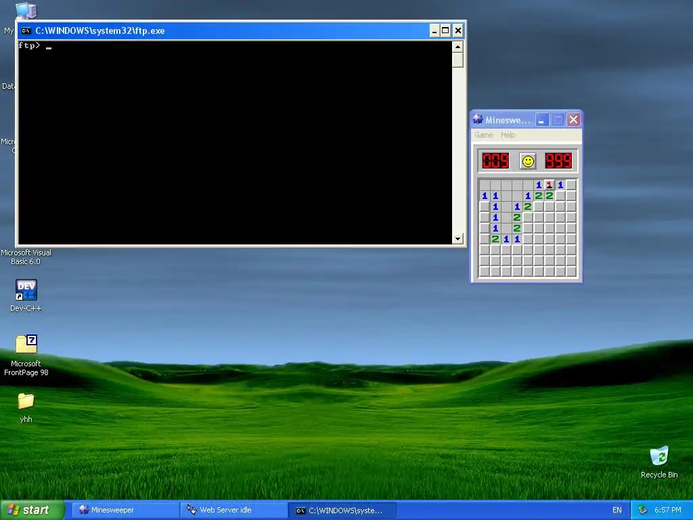Open the Game menu in Minesweeper
Image resolution: width=693 pixels, height=520 pixels.
(x=483, y=135)
